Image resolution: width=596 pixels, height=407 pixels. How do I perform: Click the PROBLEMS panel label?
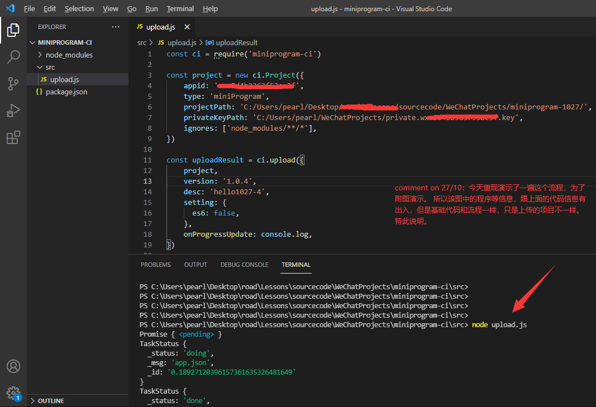pos(155,265)
